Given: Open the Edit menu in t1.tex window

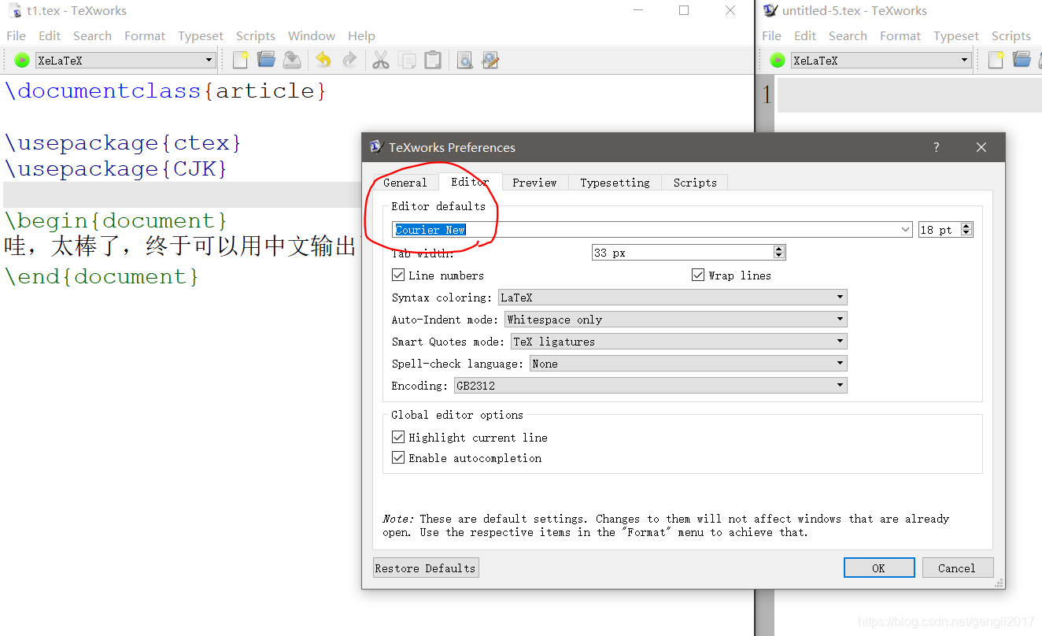Looking at the screenshot, I should [50, 35].
